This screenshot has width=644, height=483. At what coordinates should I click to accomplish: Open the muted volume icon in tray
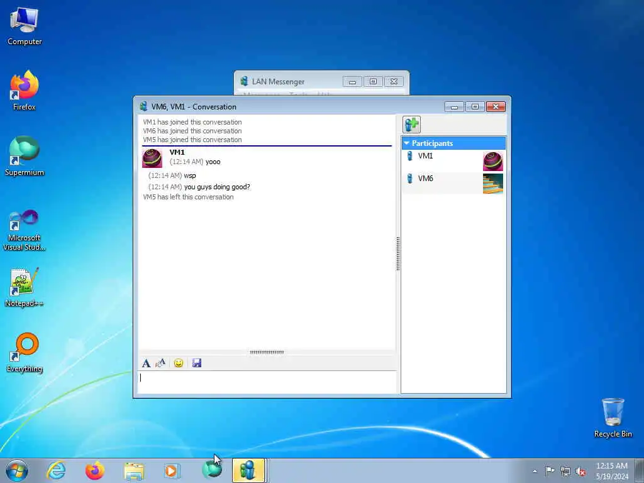(x=580, y=471)
